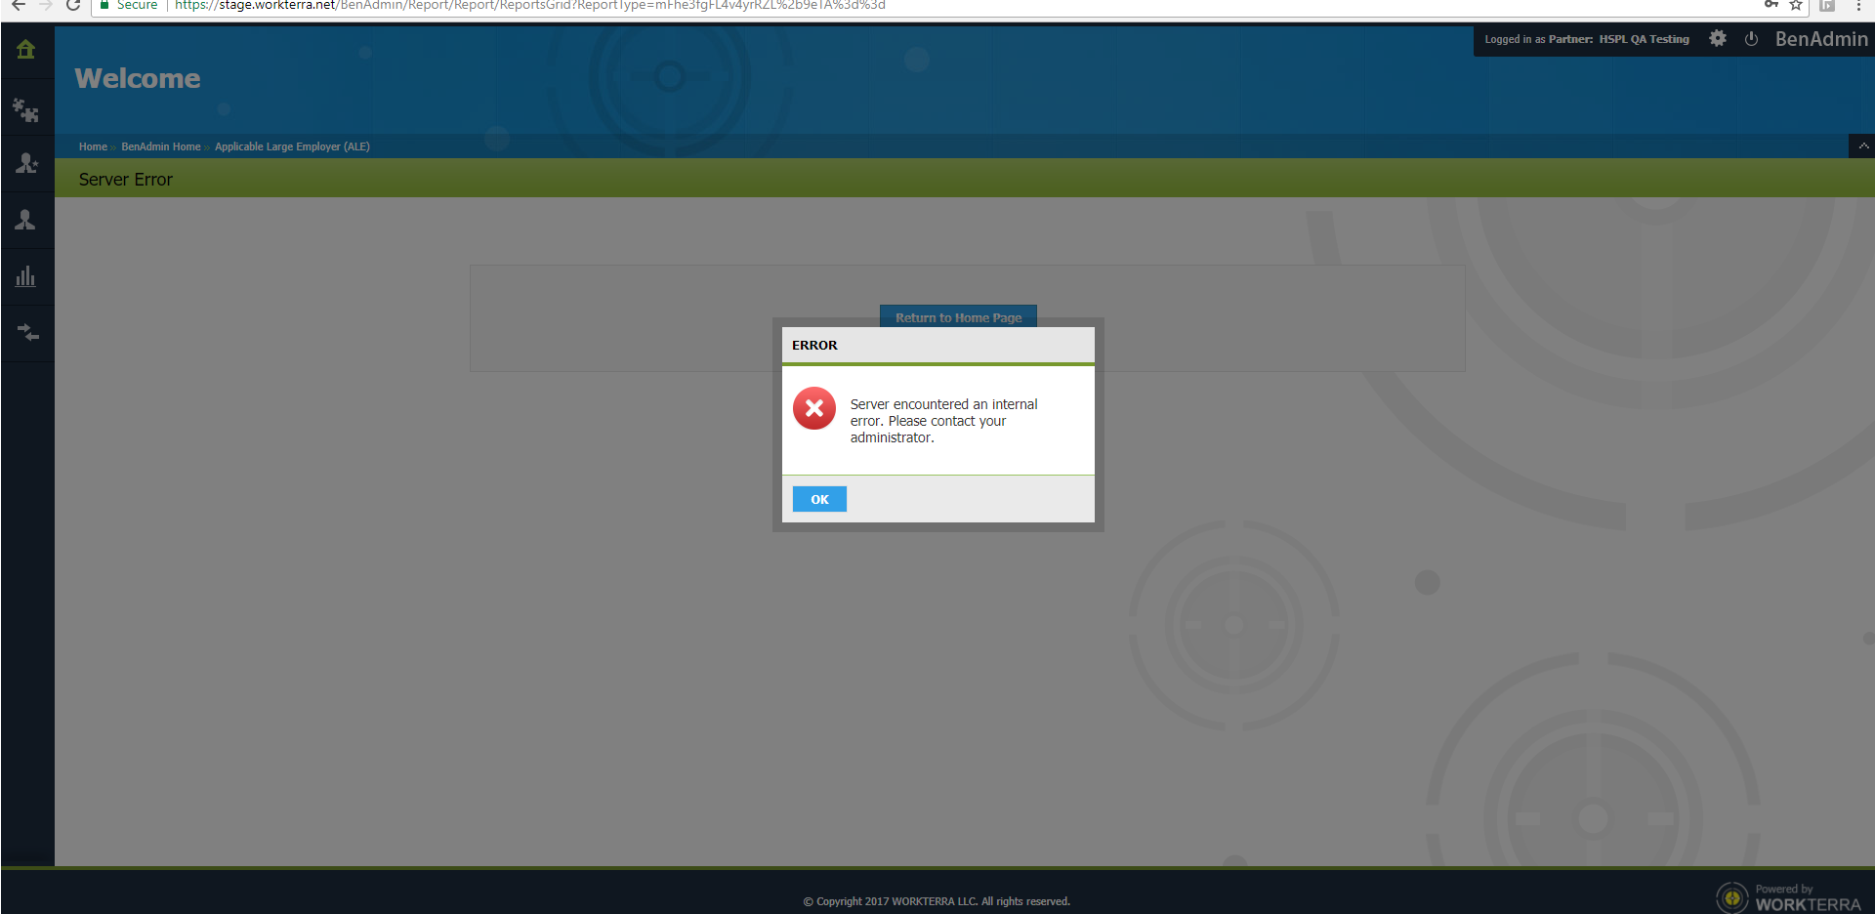This screenshot has height=914, width=1875.
Task: Open the Chrome three-dot menu
Action: click(x=1858, y=5)
